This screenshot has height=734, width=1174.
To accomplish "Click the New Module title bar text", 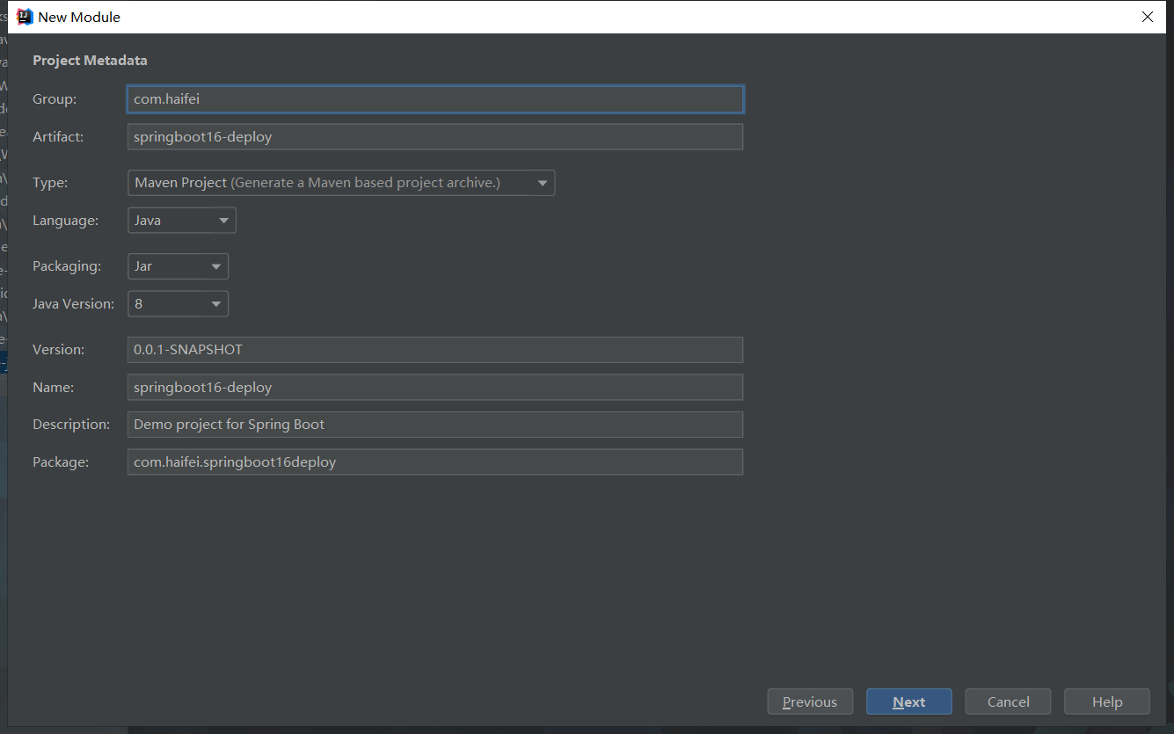I will coord(79,17).
